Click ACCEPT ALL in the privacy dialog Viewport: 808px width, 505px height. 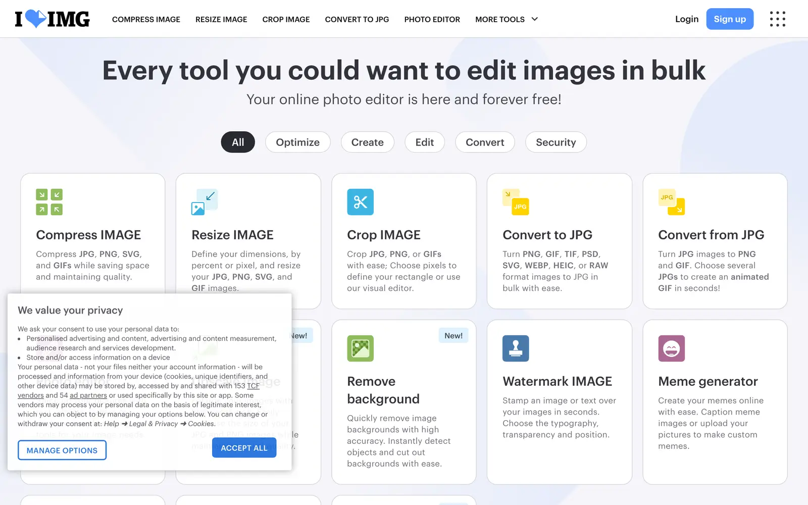pos(244,448)
